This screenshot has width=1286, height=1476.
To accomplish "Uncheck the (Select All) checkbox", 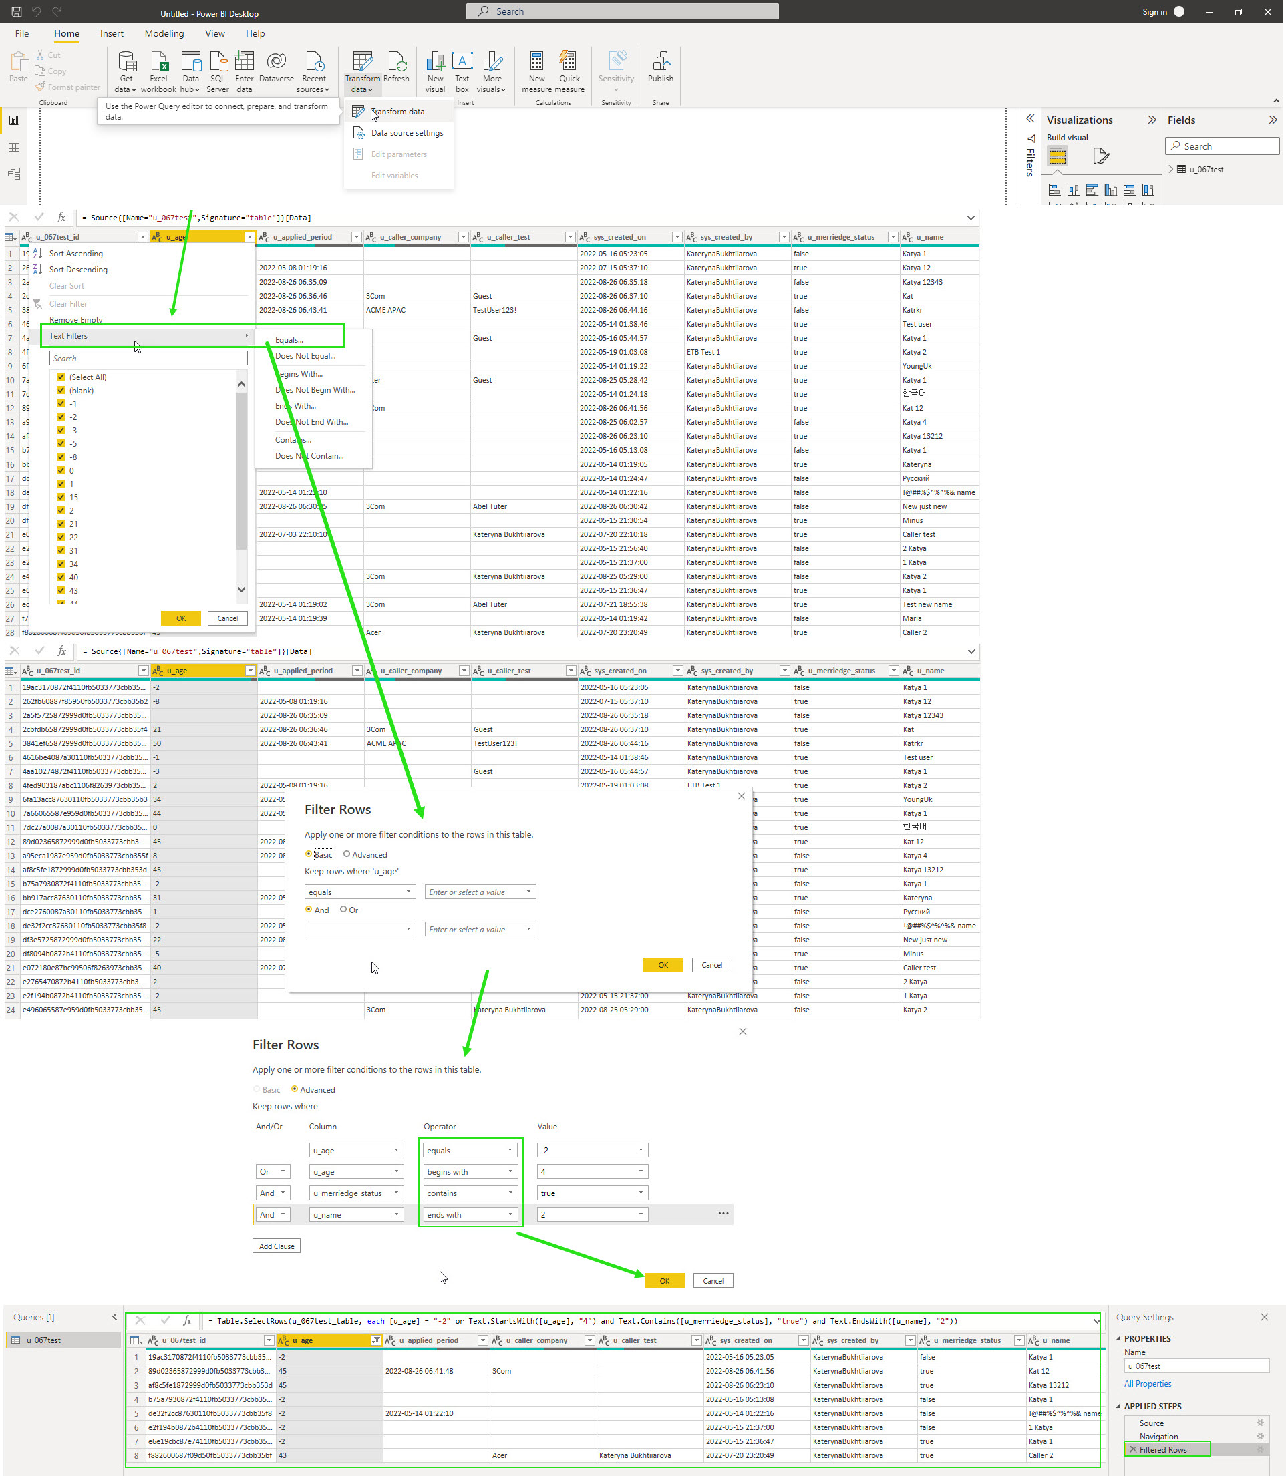I will 61,377.
